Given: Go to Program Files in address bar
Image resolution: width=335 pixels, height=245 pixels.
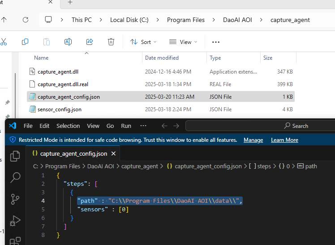Looking at the screenshot, I should point(186,20).
